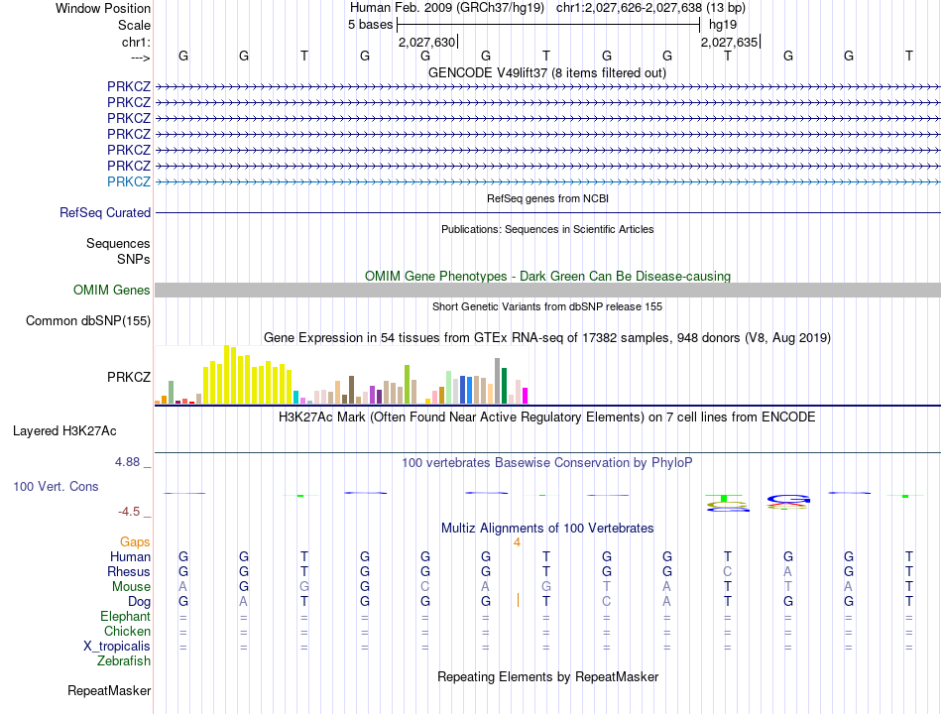942x714 pixels.
Task: Click the magenta GTEx expression bar
Action: coord(526,396)
